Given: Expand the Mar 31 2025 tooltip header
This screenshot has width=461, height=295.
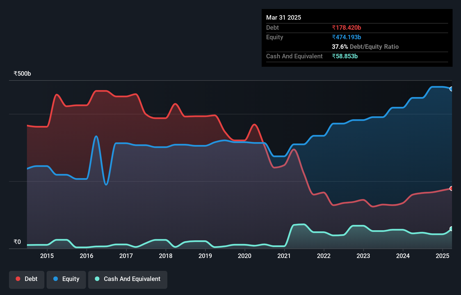Looking at the screenshot, I should [x=284, y=17].
